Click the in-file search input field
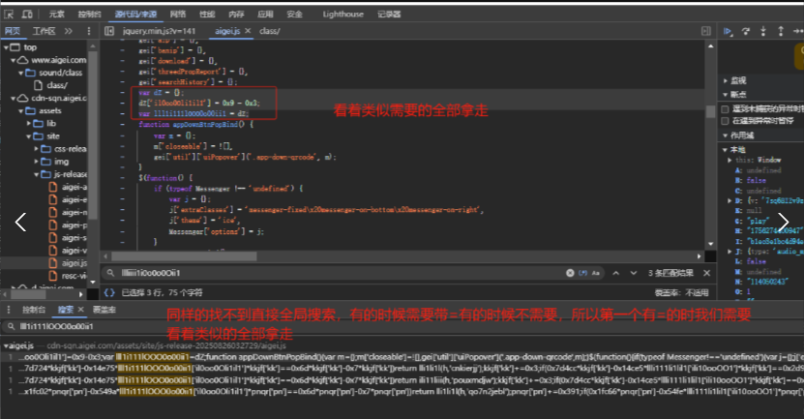The width and height of the screenshot is (804, 419). coord(339,273)
